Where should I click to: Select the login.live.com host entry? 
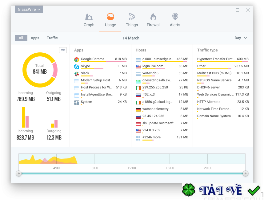pyautogui.click(x=153, y=66)
